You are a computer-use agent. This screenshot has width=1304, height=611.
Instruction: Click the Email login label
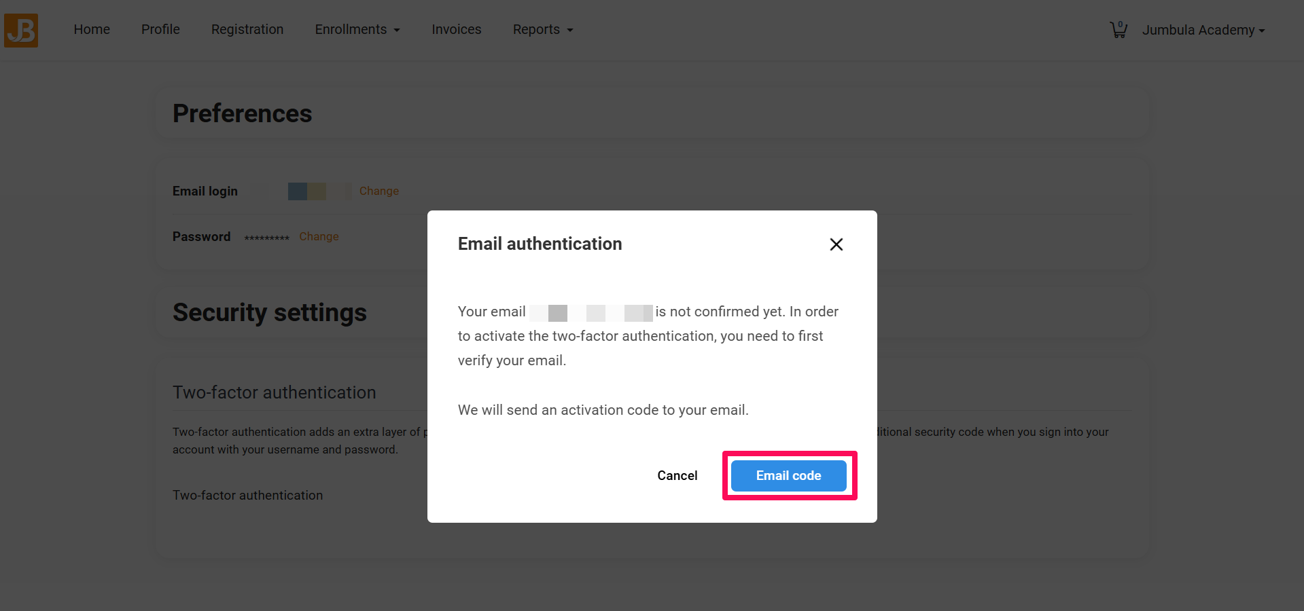[205, 191]
